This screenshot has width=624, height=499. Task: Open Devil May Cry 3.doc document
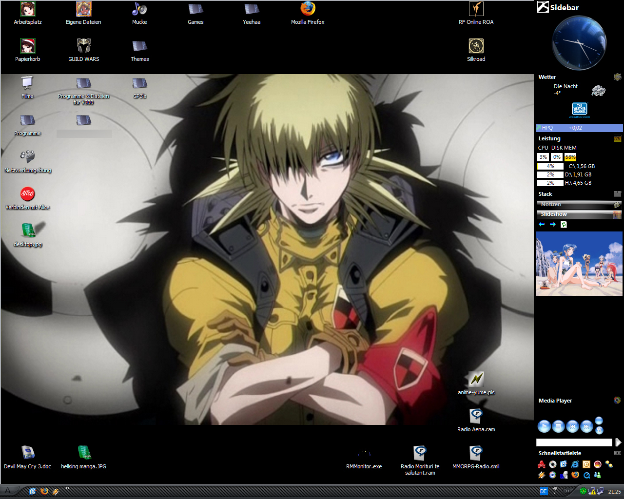[x=27, y=457]
